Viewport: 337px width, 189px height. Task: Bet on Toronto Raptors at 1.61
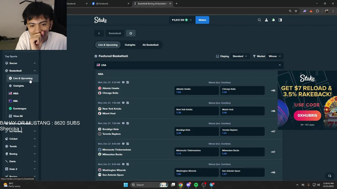(x=242, y=132)
